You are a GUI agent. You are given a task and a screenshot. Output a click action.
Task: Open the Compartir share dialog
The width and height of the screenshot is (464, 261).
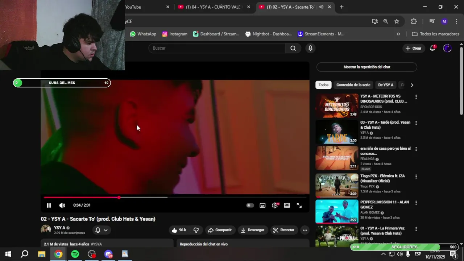pos(220,230)
